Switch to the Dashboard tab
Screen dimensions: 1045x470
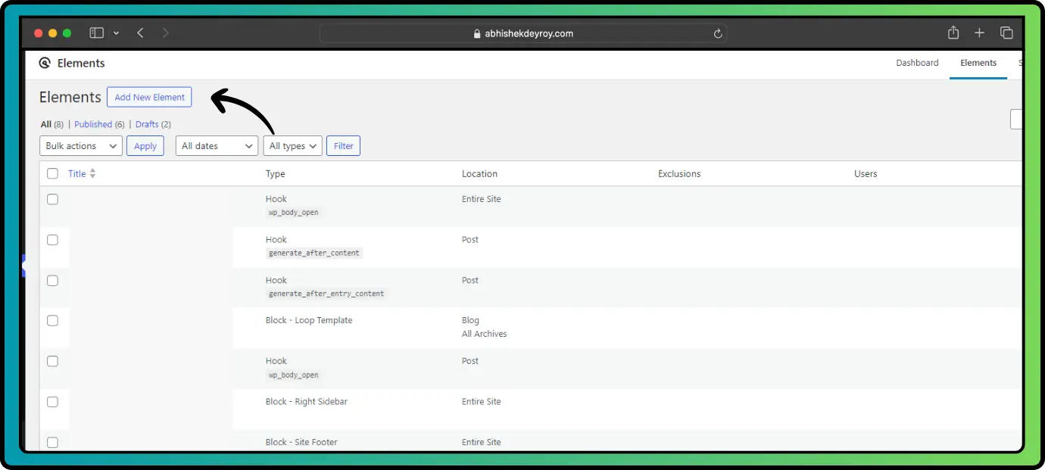917,63
